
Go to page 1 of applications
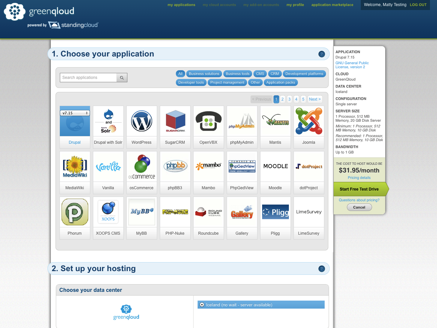click(276, 99)
